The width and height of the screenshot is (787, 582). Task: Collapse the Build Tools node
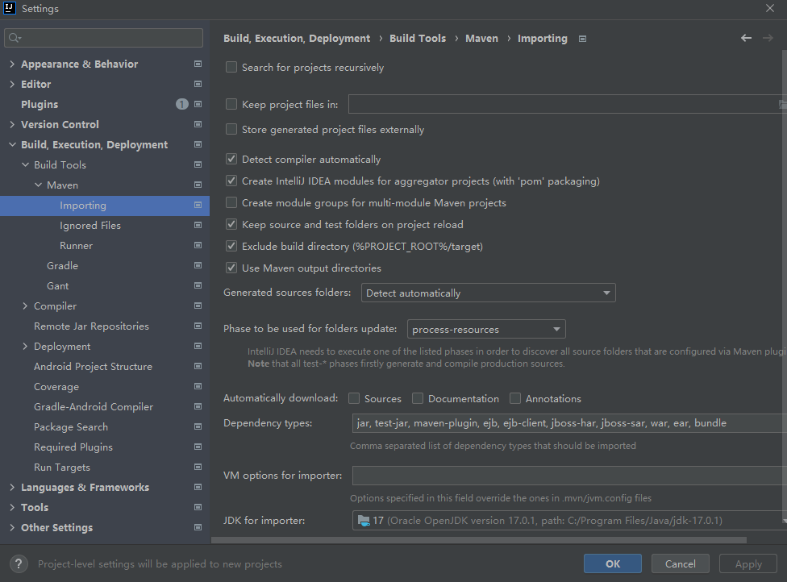[x=25, y=164]
